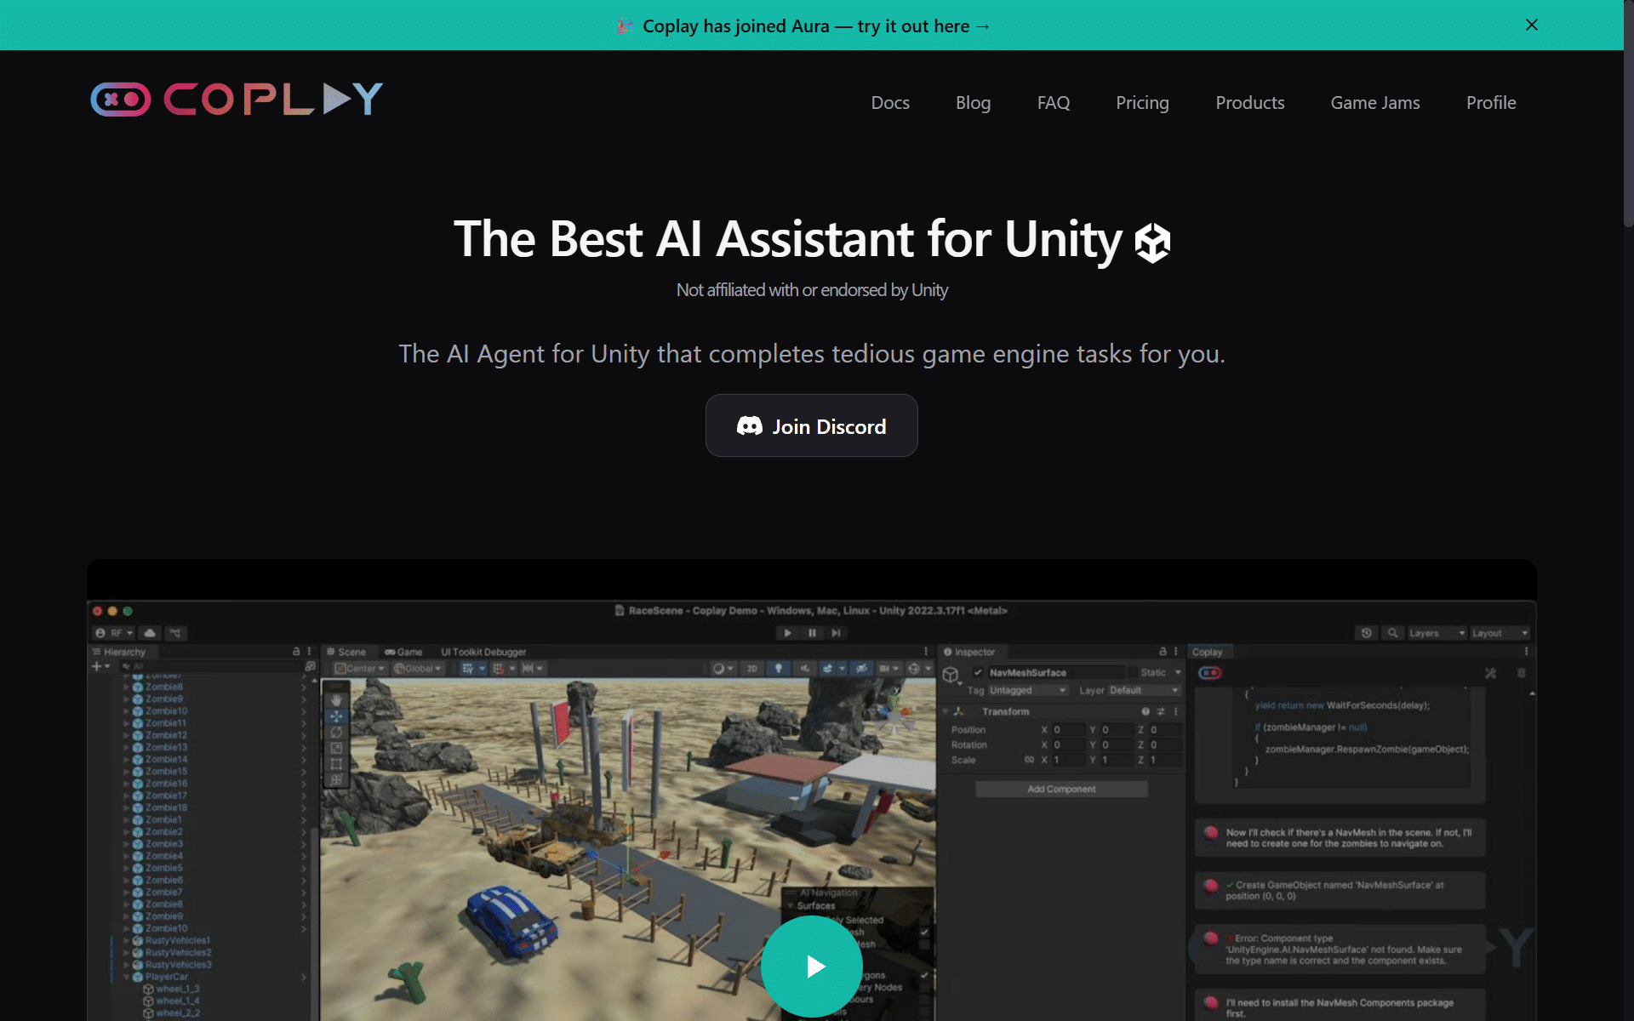Toggle the Inspector panel lock icon
Screen dimensions: 1634x1021
coord(1163,652)
